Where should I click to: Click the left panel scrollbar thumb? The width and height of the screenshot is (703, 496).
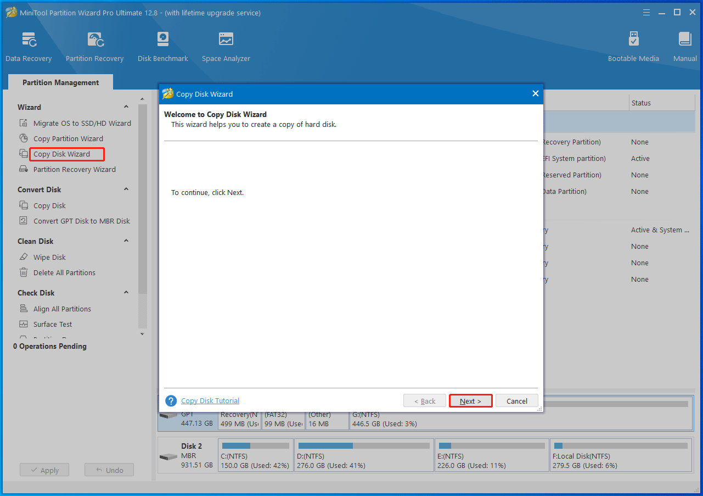pos(143,199)
